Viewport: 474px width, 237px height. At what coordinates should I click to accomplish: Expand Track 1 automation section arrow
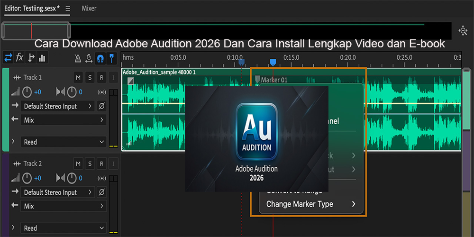tap(13, 141)
